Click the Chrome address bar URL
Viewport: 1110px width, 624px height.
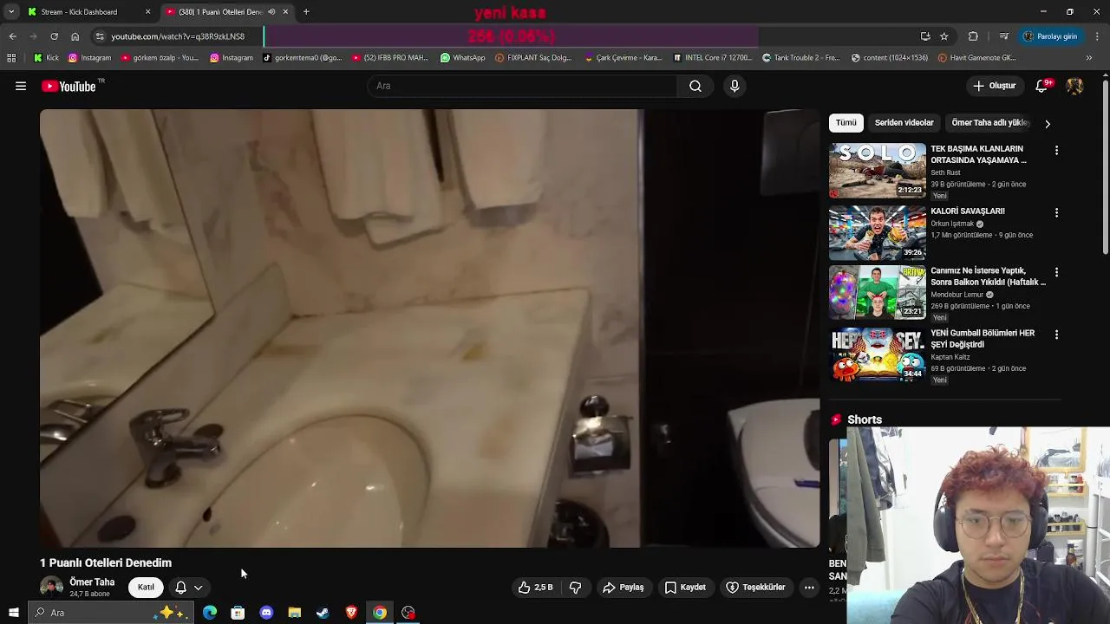click(178, 36)
